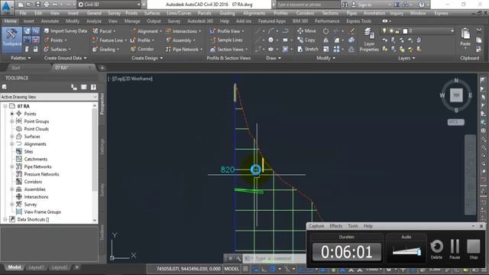Pause the screen recording
The height and width of the screenshot is (275, 489).
coord(455,250)
